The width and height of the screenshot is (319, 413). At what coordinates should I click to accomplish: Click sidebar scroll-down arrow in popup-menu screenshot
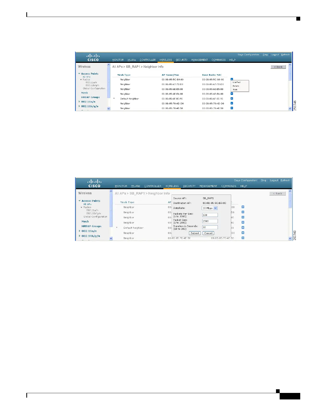(109, 108)
